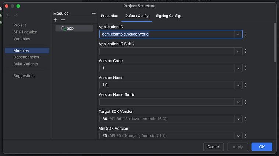Open Application ID Suffix options menu
This screenshot has height=156, width=279.
(246, 51)
